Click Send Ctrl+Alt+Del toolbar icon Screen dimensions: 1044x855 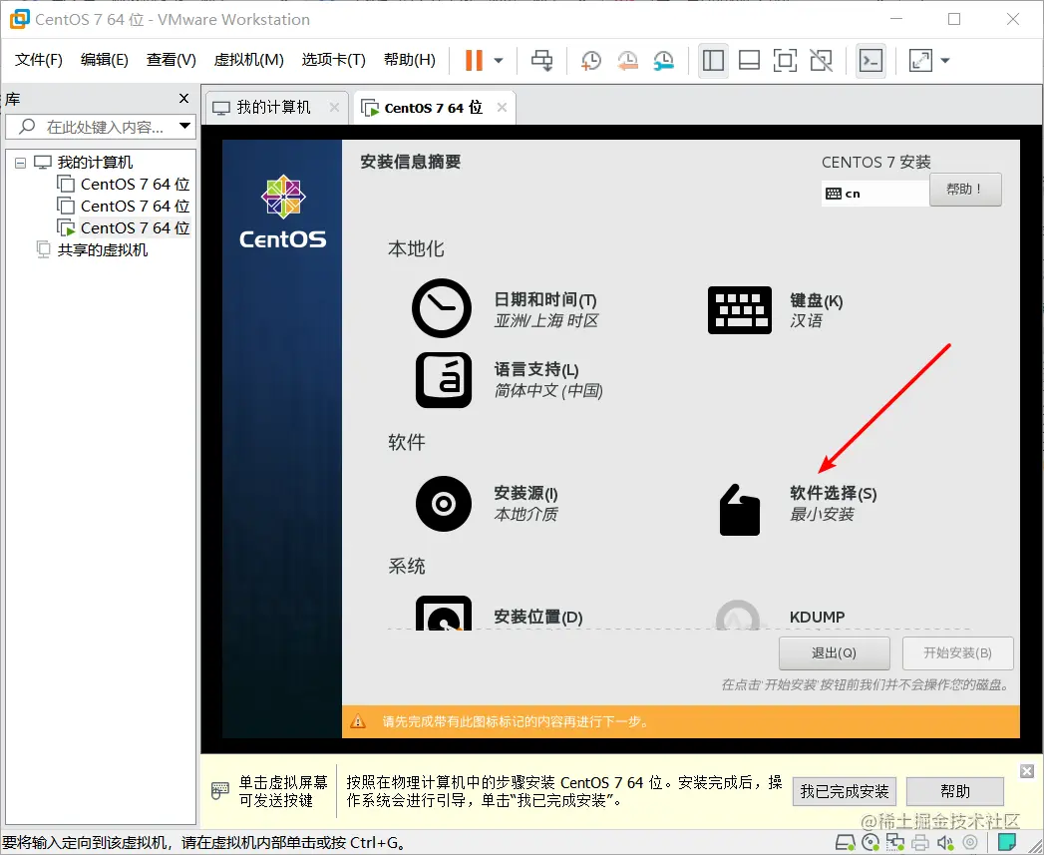pos(541,61)
